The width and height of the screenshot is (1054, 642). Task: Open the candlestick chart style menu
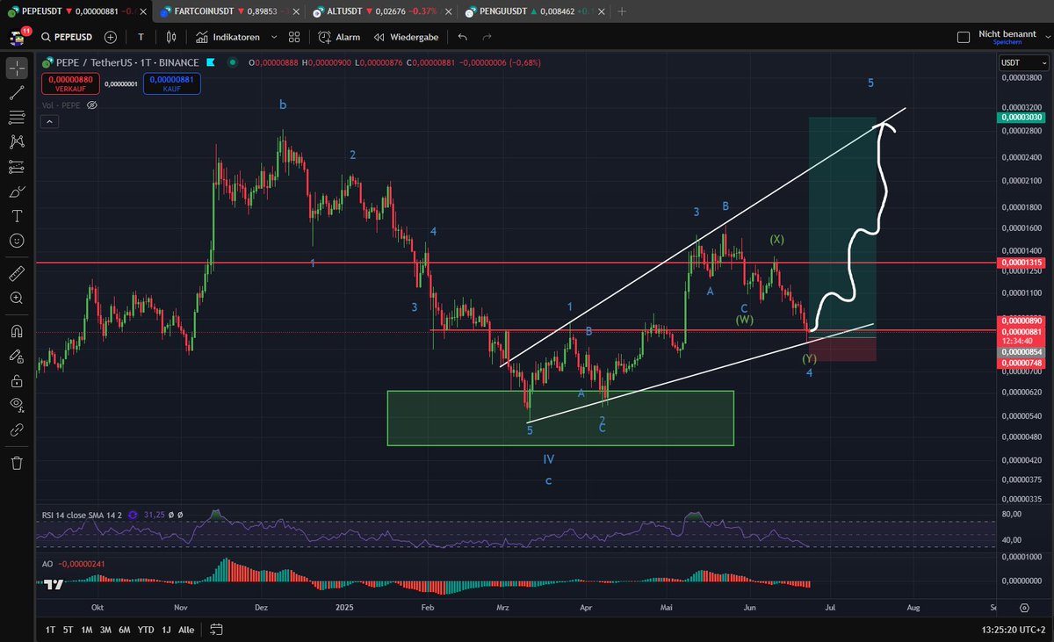click(171, 38)
